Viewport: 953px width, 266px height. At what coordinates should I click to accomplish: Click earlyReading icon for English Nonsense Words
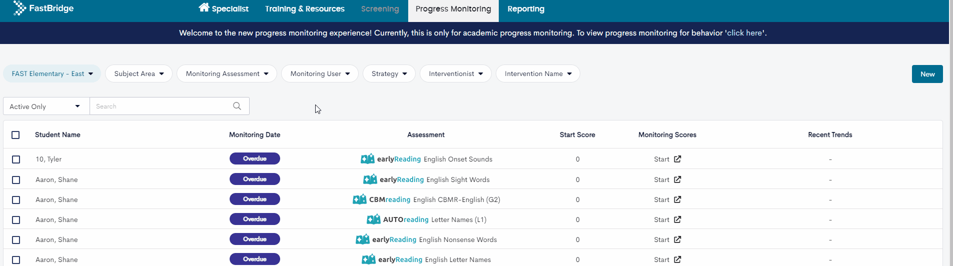363,239
